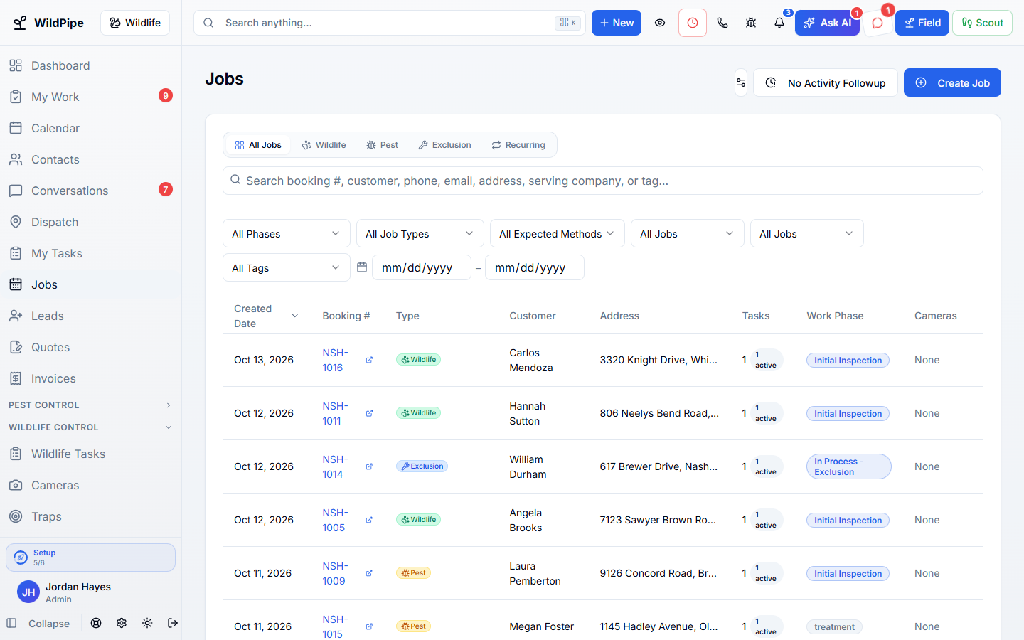
Task: Open Wildlife Tasks in sidebar
Action: coord(91,454)
